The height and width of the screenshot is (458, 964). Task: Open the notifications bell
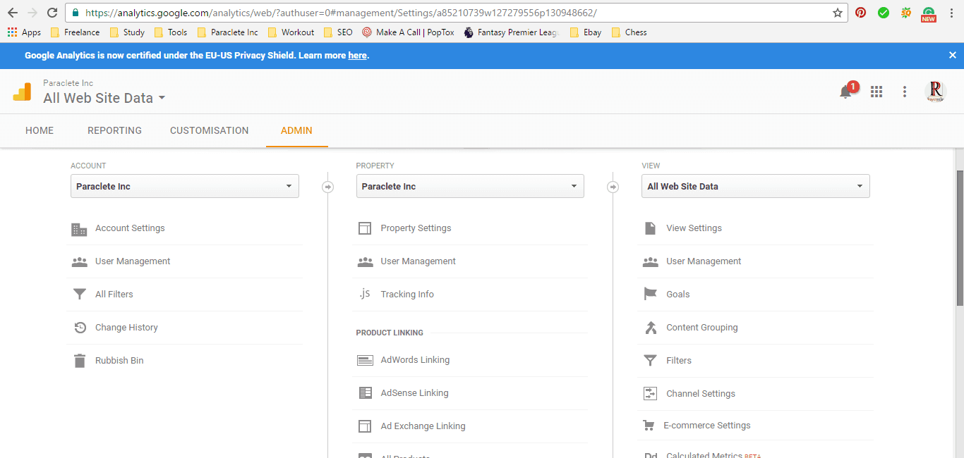point(845,92)
